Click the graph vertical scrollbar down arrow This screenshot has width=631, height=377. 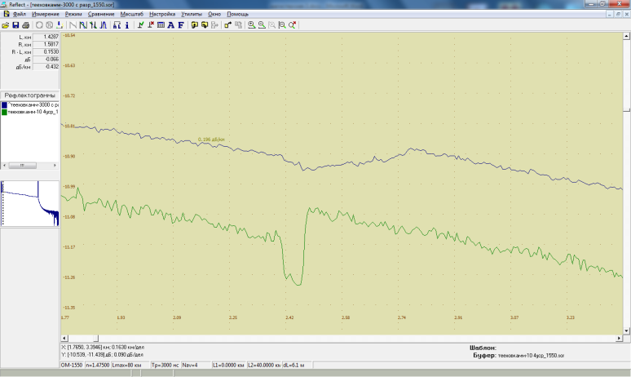coord(627,331)
